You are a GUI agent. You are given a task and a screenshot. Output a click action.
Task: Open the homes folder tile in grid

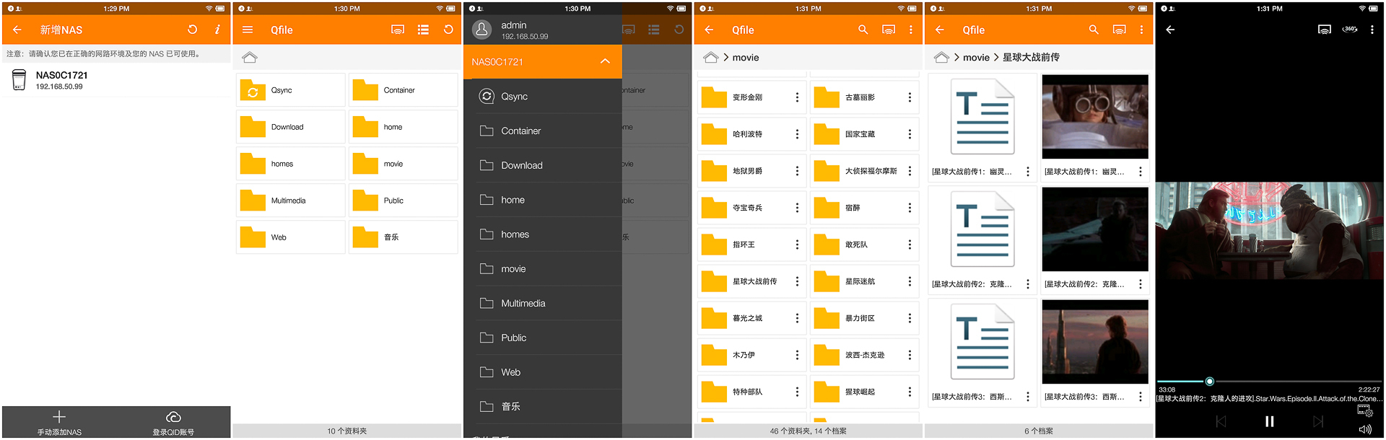point(291,164)
